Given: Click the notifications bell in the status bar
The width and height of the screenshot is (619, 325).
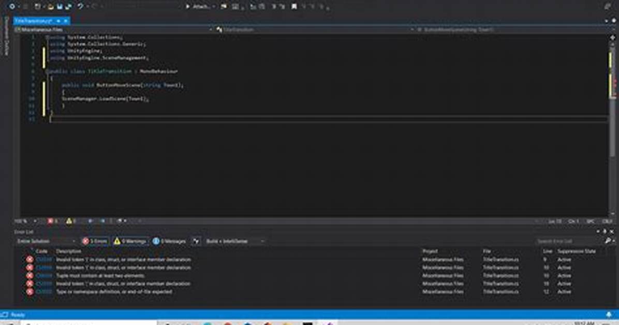Looking at the screenshot, I should tap(608, 315).
